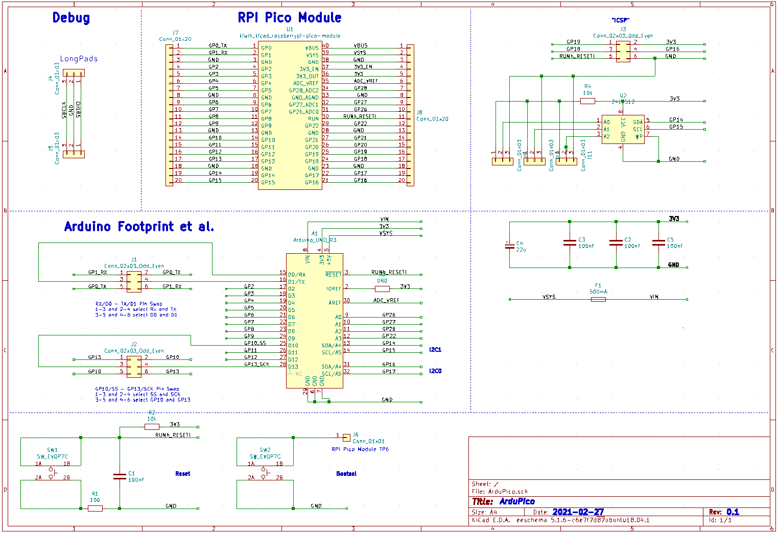Click the SW2 SW_EVQP7C switch symbol
Screen dimensions: 778x533
tap(265, 472)
